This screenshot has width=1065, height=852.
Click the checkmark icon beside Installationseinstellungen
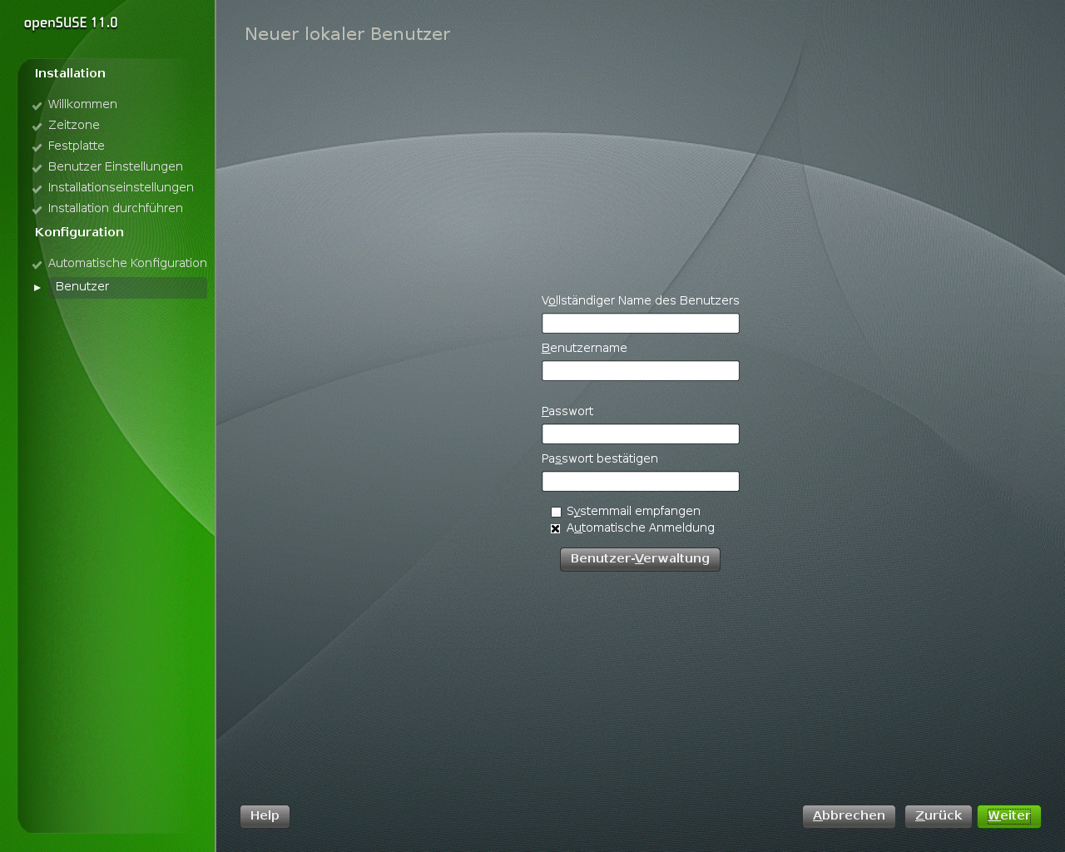[37, 189]
